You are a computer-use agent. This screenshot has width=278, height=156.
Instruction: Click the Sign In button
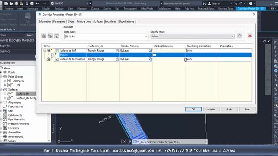214,3
